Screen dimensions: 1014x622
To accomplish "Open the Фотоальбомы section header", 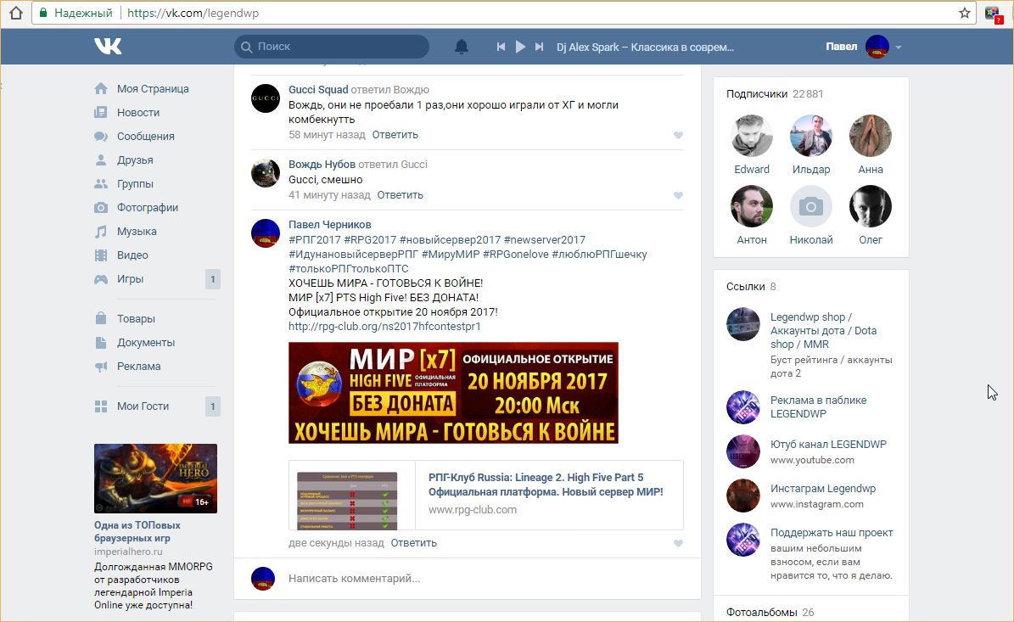I will [770, 612].
